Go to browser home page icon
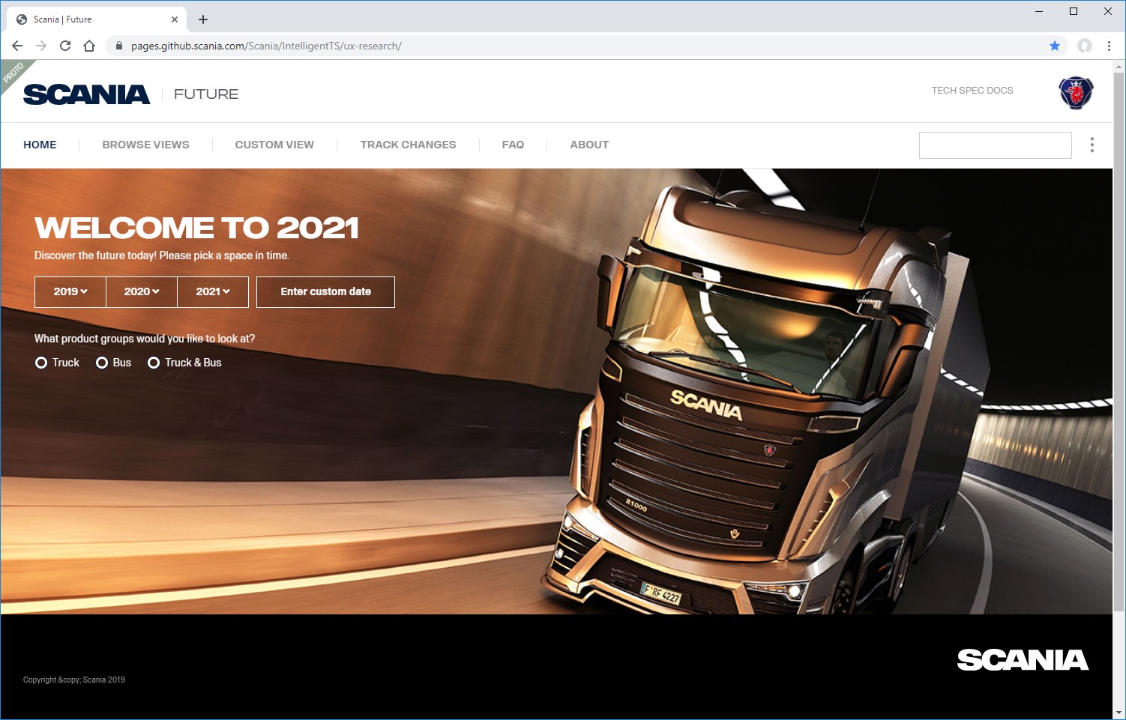The width and height of the screenshot is (1126, 720). click(89, 46)
